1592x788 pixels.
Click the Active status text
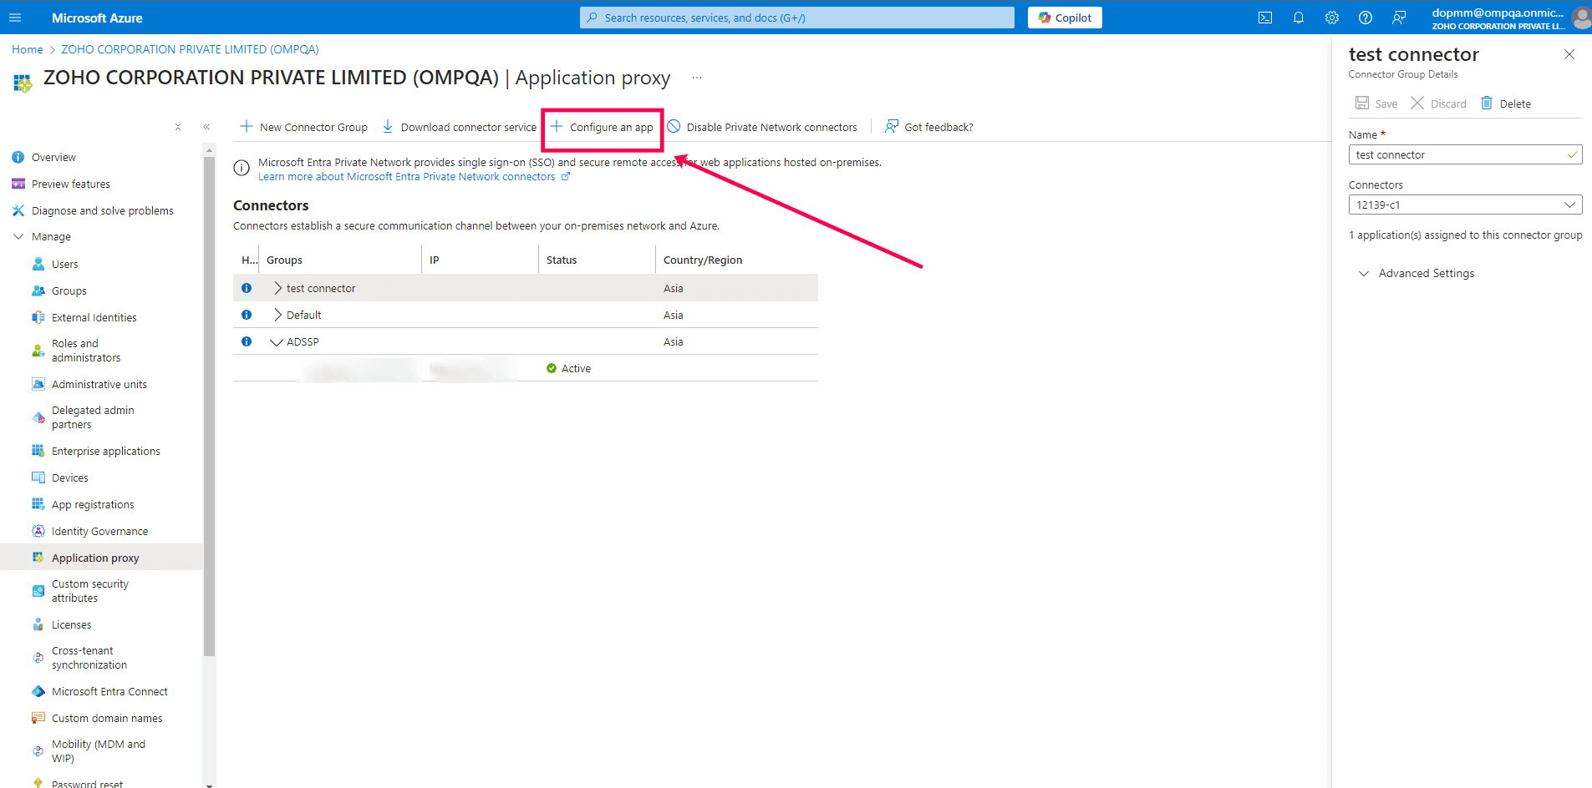[576, 369]
